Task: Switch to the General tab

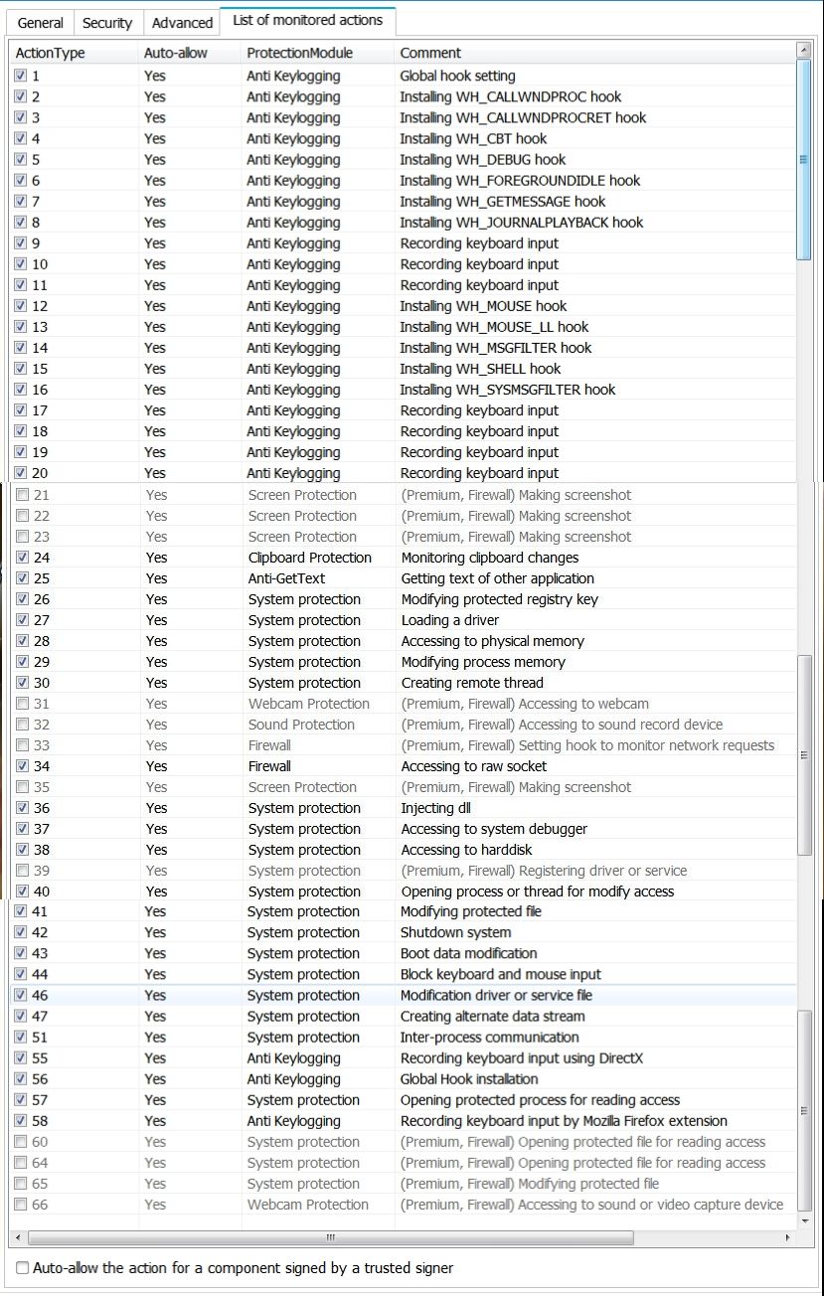Action: 41,22
